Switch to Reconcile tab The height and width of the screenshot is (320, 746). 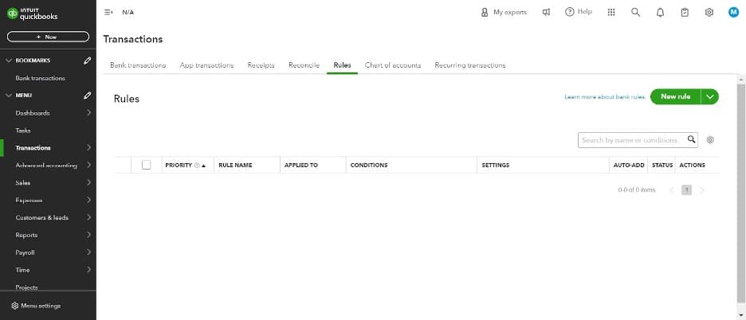tap(304, 65)
